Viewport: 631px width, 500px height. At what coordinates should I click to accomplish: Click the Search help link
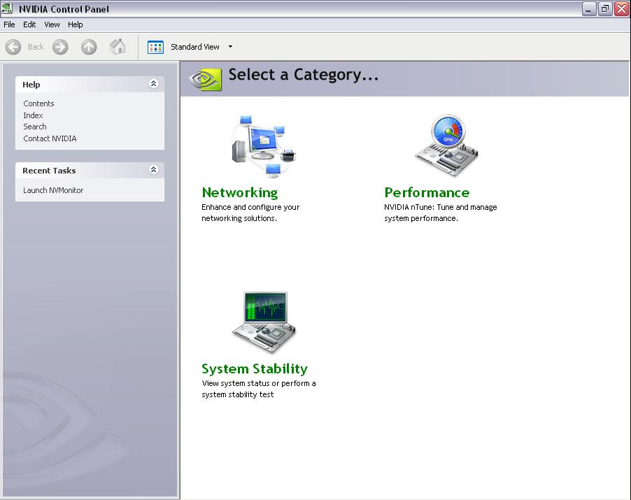[35, 127]
